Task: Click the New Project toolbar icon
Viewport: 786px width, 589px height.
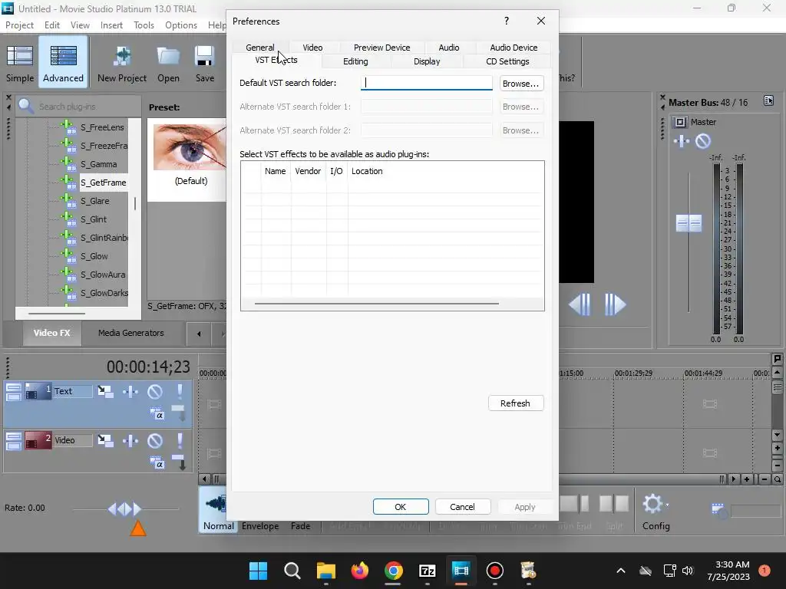Action: point(122,56)
